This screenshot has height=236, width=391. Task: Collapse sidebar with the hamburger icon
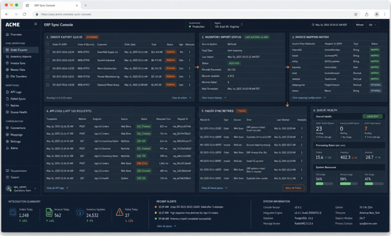point(35,24)
